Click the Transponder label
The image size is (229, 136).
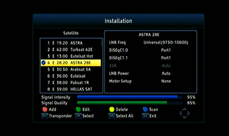60,116
